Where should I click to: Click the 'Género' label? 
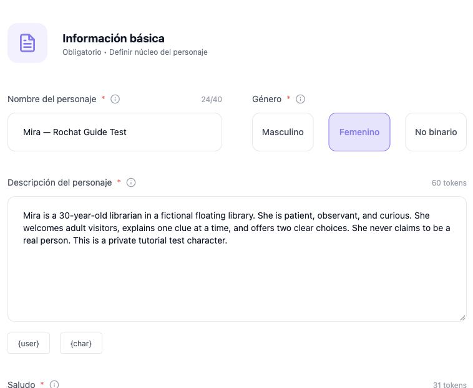pos(266,99)
